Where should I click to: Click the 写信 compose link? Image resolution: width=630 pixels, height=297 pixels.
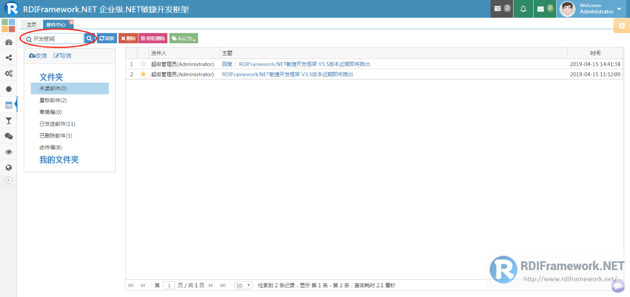pos(63,56)
